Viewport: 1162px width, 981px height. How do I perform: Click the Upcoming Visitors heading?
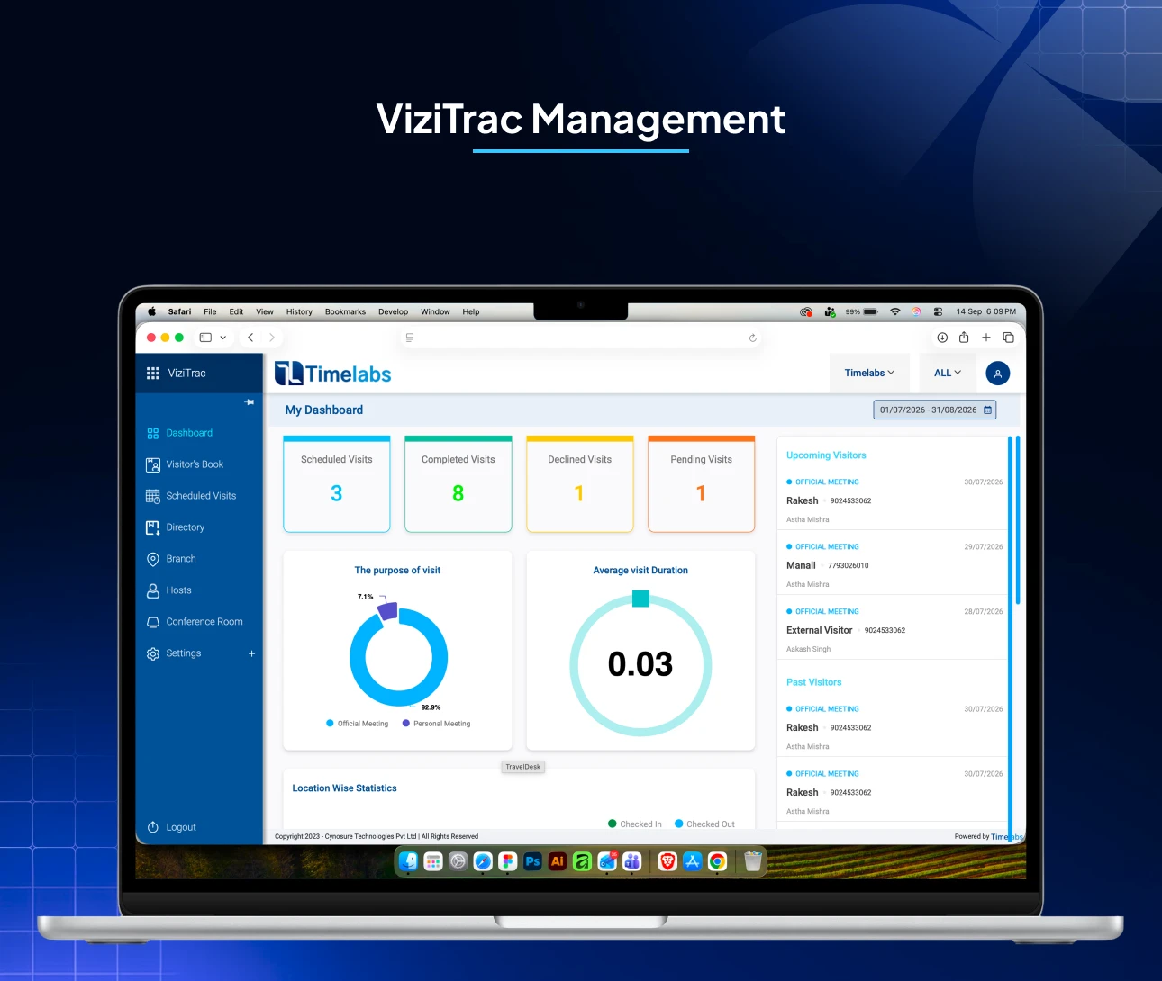(826, 455)
